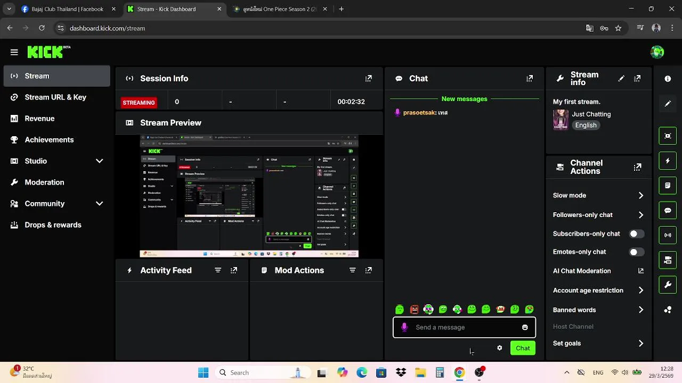
Task: Click the Stream Preview video
Action: [x=249, y=196]
